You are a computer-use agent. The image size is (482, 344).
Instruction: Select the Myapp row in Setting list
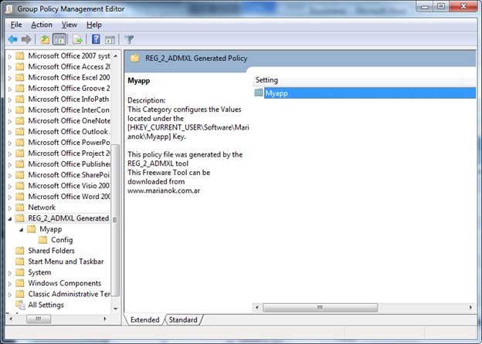[x=365, y=93]
